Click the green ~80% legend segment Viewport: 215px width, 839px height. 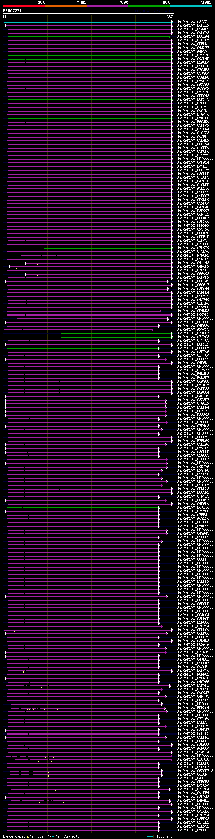[149, 6]
